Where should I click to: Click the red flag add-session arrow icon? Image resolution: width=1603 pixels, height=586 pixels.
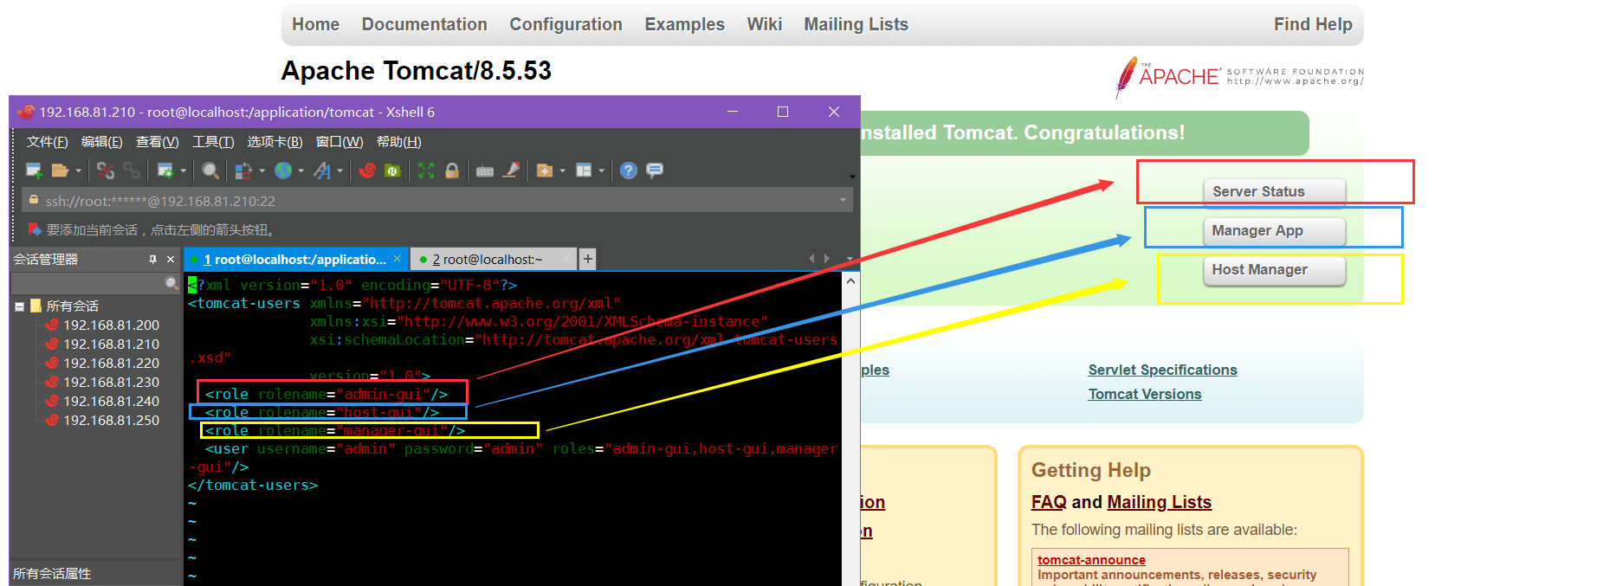click(35, 229)
